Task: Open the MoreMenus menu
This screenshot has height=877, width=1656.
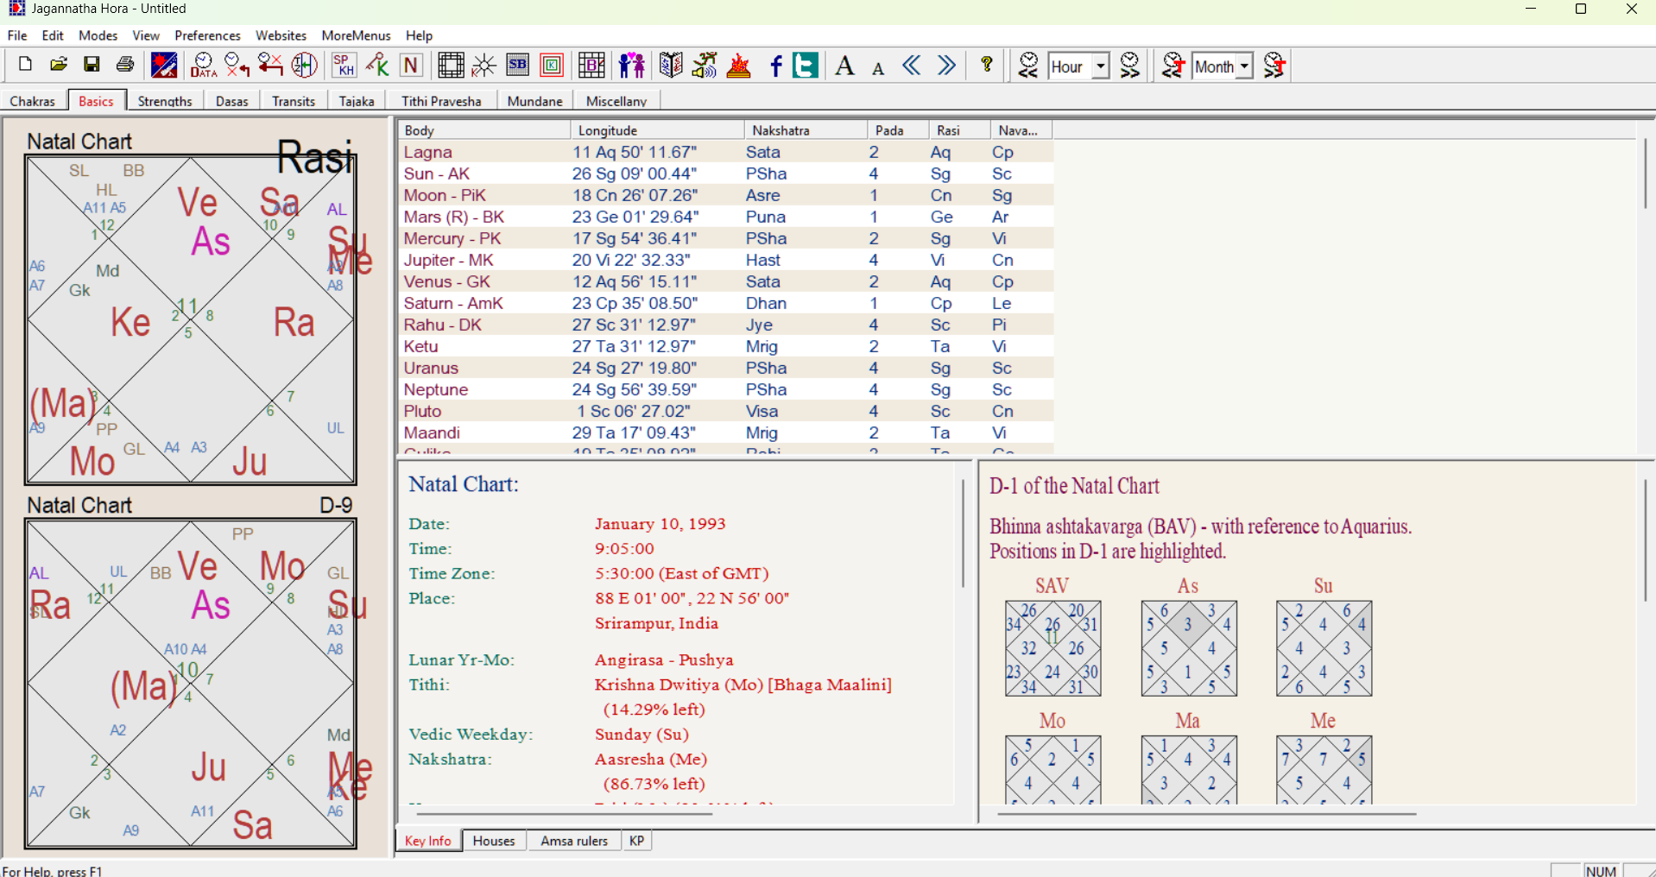Action: click(356, 35)
